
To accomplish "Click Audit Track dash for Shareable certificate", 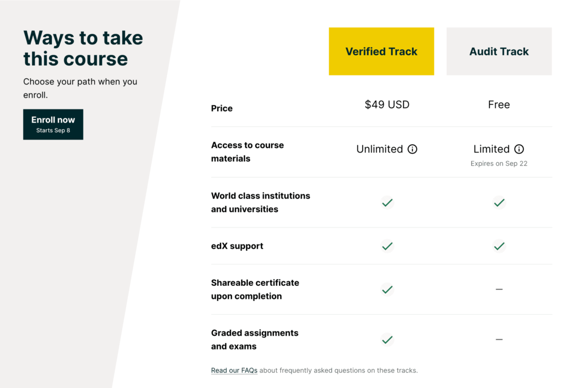I will click(499, 289).
